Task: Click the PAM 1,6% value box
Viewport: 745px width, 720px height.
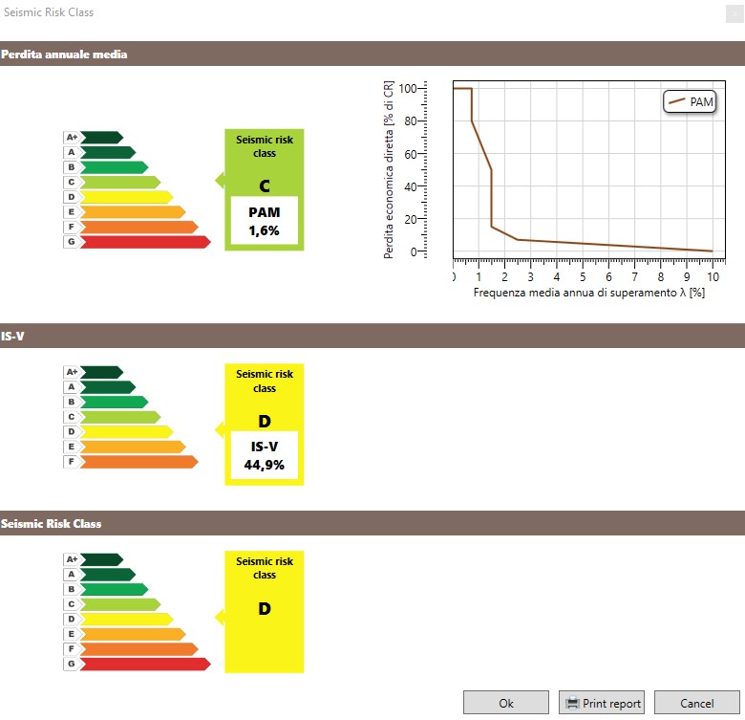Action: [265, 221]
